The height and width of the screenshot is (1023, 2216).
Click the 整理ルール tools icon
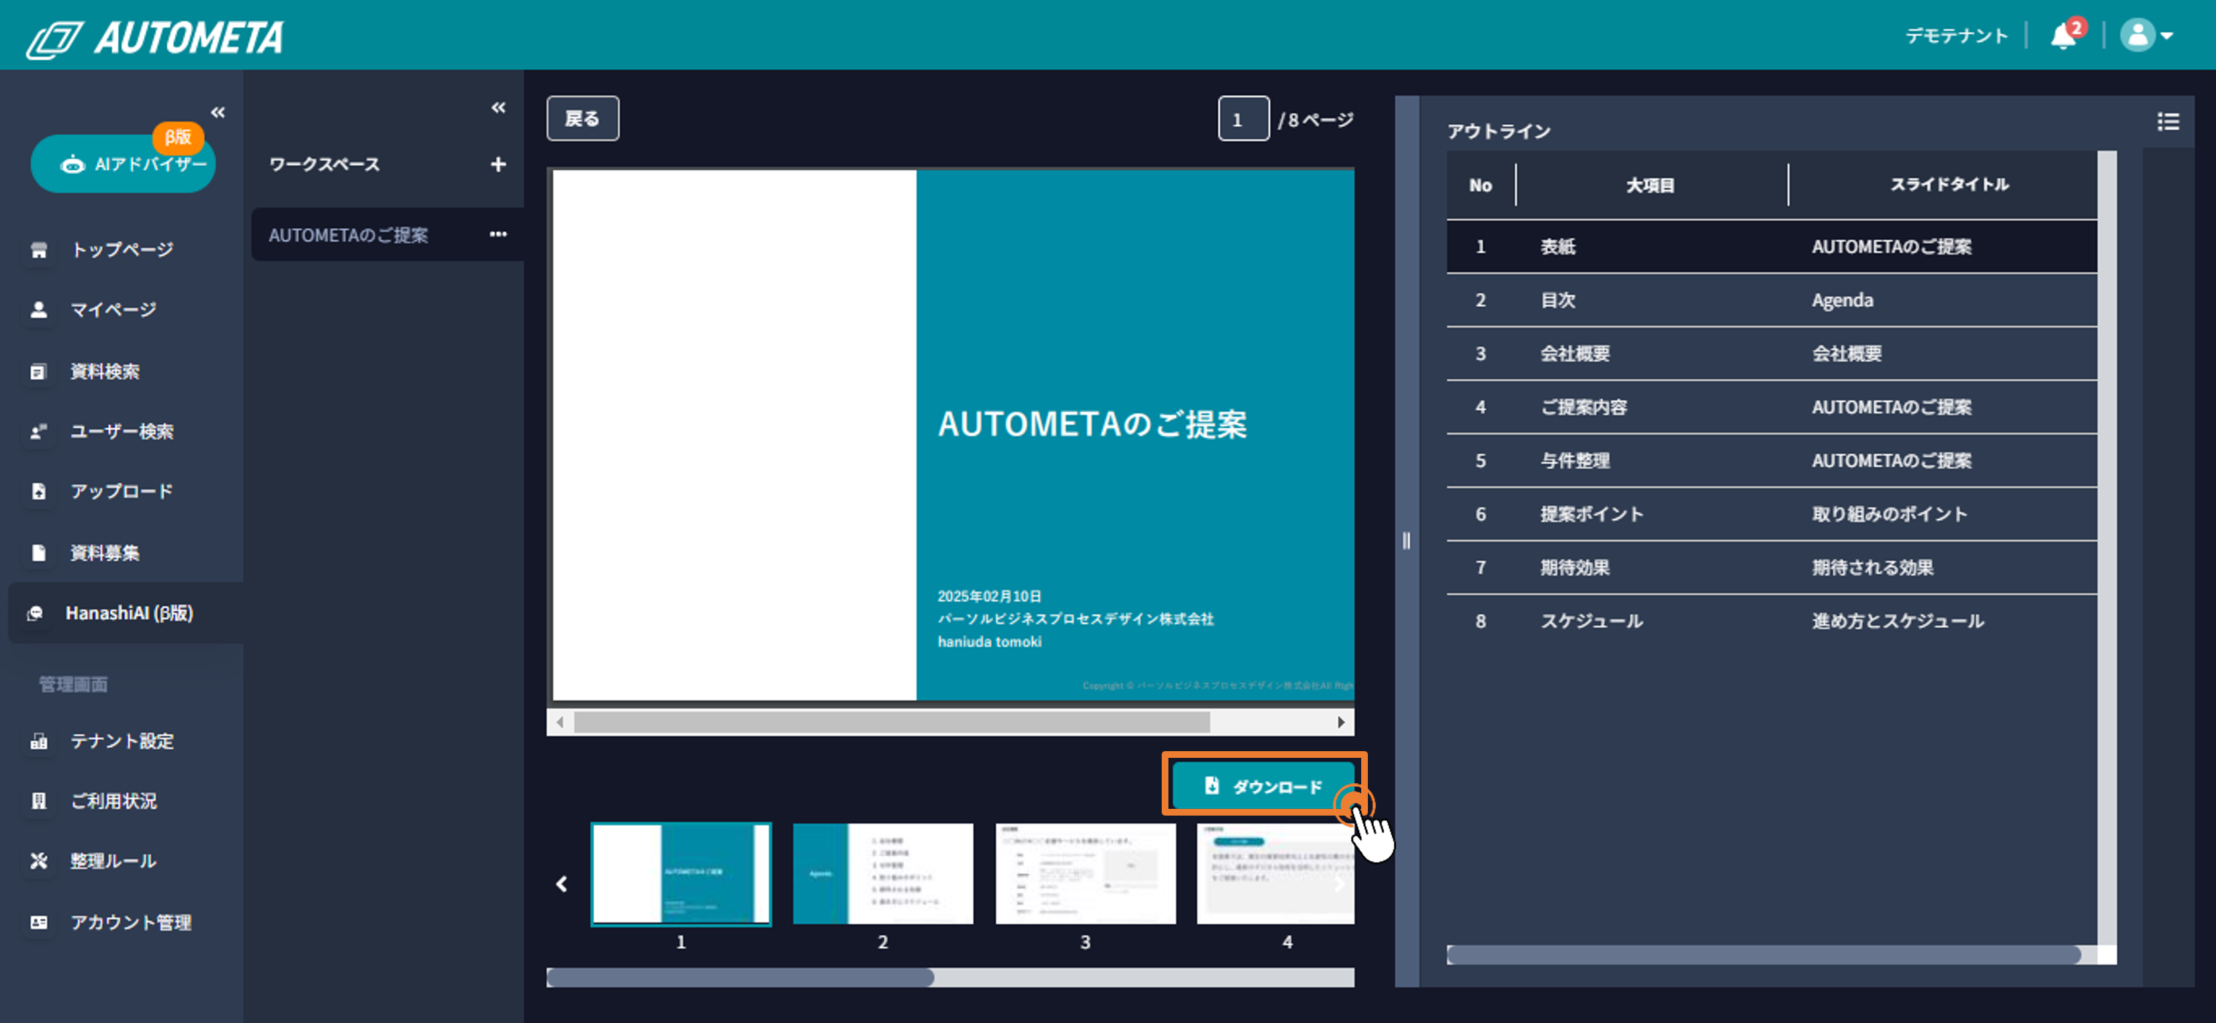pos(39,861)
